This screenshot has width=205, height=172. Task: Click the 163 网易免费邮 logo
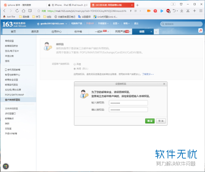pyautogui.click(x=14, y=24)
